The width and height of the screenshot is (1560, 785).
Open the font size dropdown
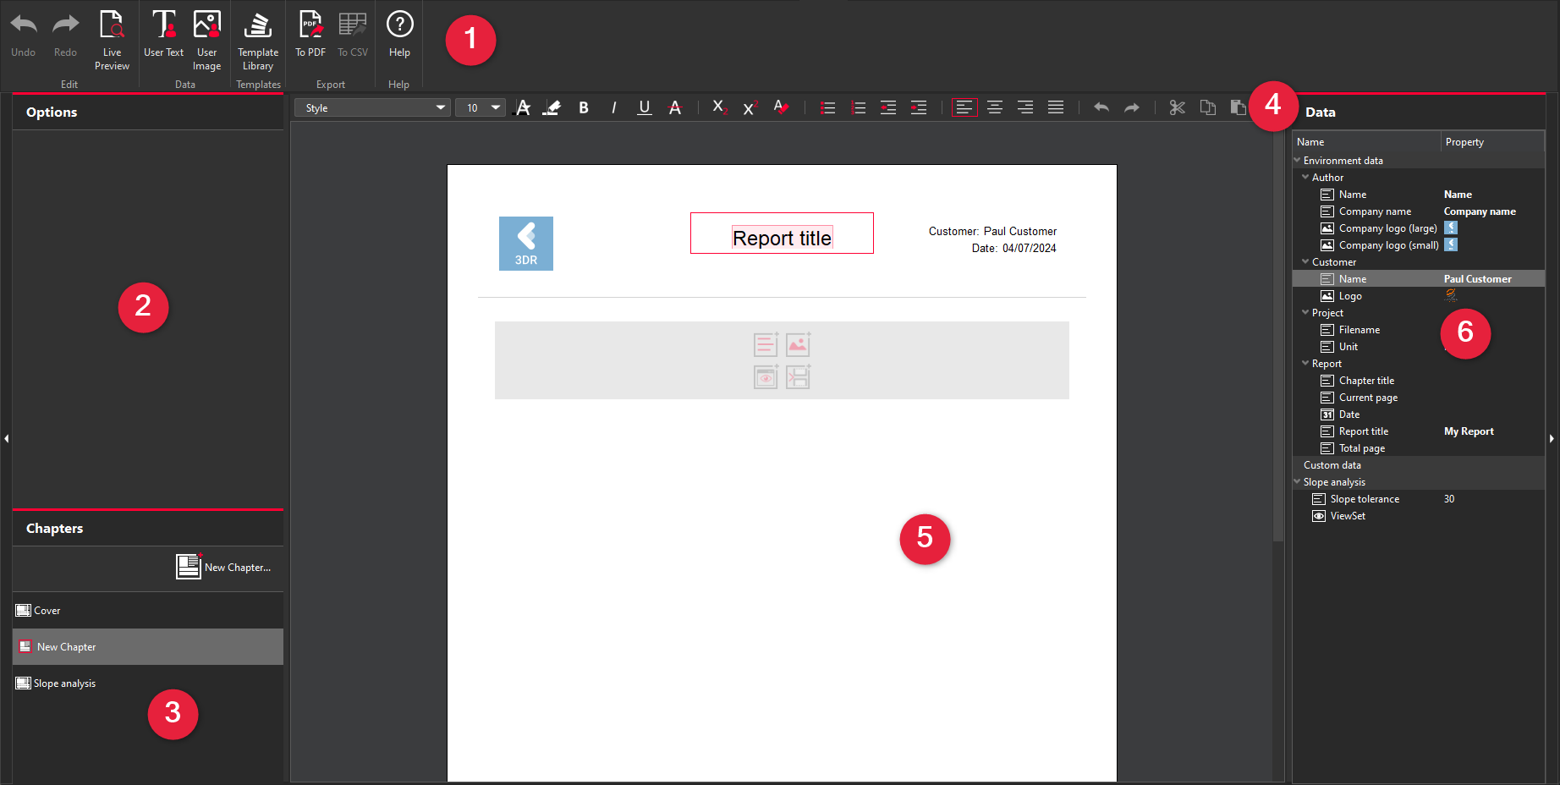pos(481,107)
